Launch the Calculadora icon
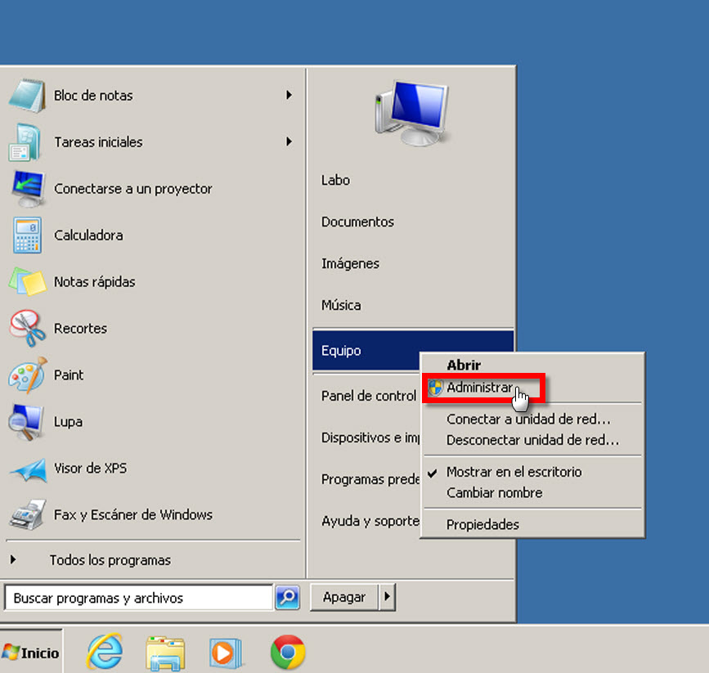This screenshot has height=673, width=709. (x=27, y=236)
